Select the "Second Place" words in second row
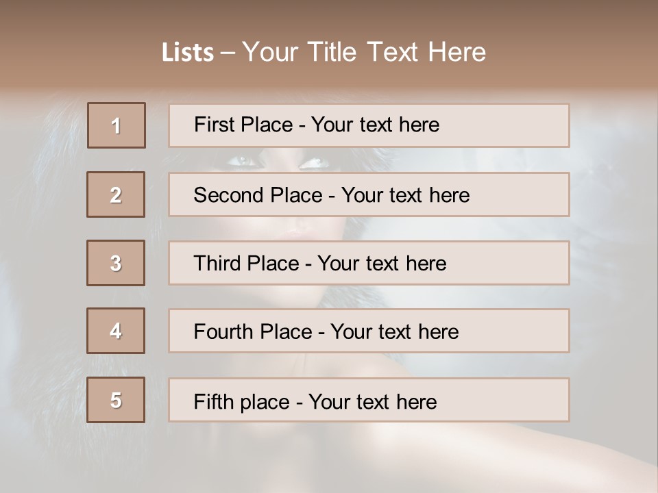This screenshot has height=493, width=658. coord(258,195)
